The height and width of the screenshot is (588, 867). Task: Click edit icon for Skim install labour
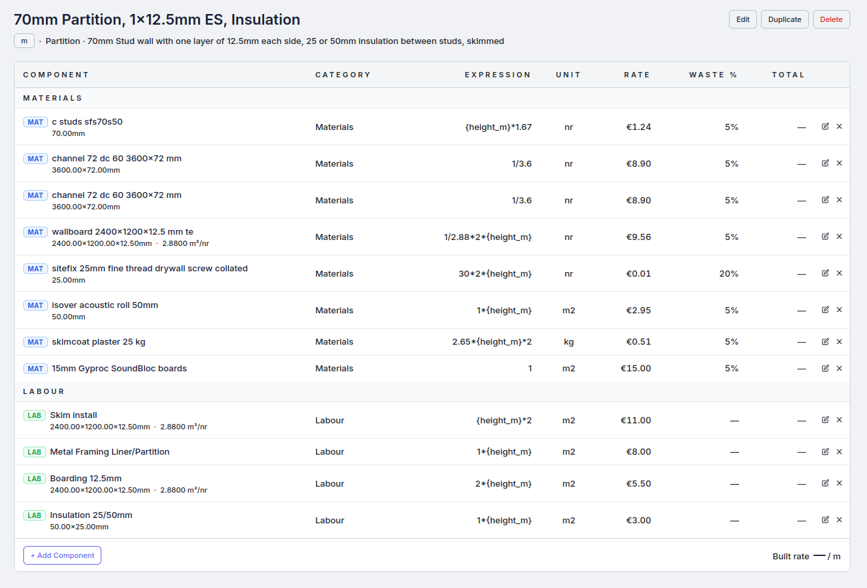coord(825,420)
